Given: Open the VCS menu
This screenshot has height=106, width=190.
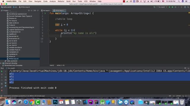Looking at the screenshot, I should (85, 1).
